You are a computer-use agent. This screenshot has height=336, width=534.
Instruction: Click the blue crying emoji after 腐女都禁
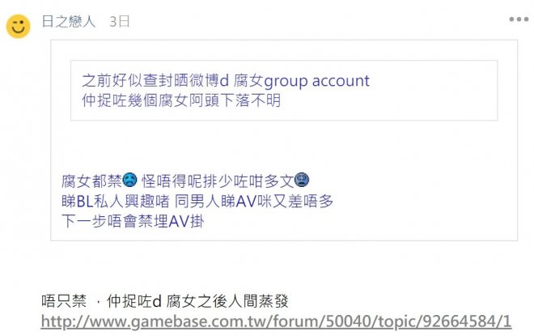[129, 180]
